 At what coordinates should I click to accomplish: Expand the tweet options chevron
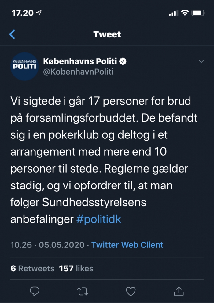[201, 61]
